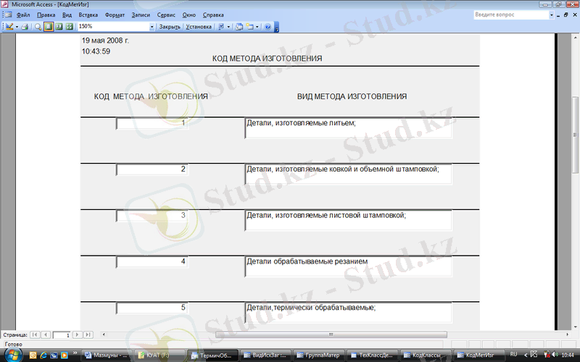
Task: Focus the 'Введите вопрос' help box
Action: coord(510,14)
